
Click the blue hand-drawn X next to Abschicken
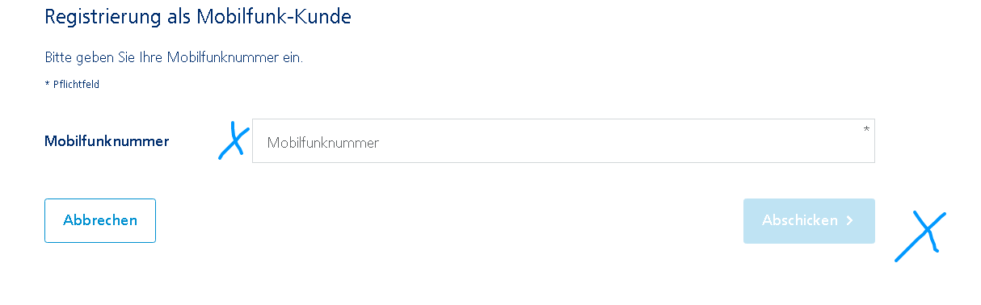coord(920,236)
